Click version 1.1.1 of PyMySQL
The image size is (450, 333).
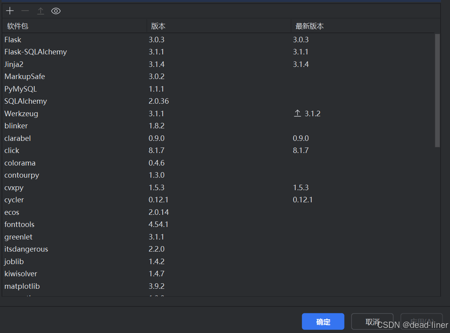pos(156,89)
